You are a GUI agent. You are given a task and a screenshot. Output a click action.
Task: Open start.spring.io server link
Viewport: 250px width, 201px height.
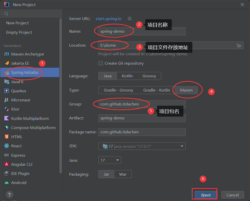pos(108,19)
